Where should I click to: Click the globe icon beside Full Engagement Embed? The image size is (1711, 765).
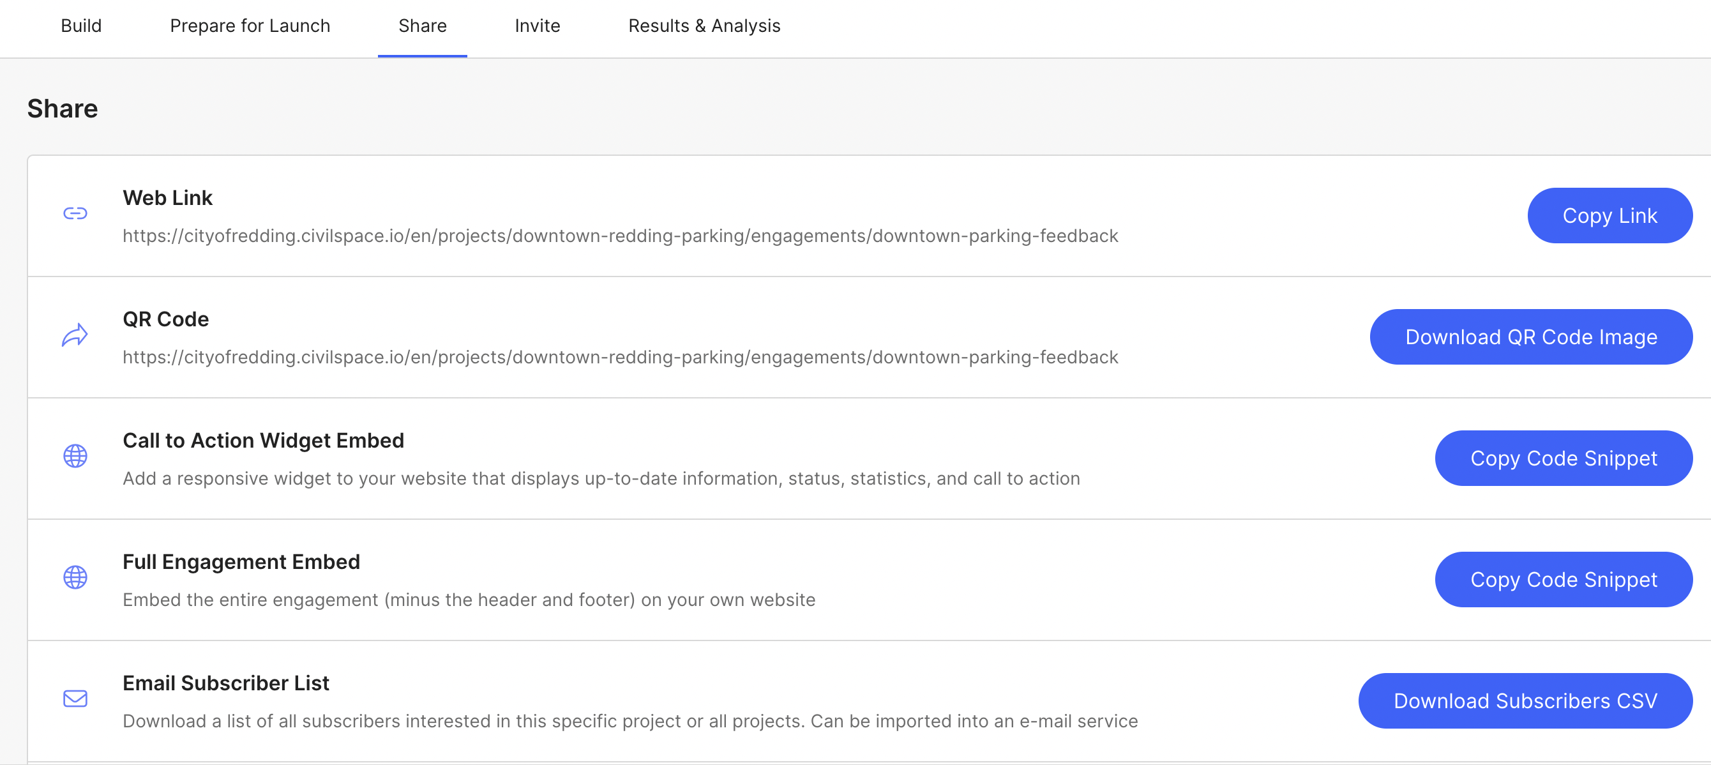[x=75, y=578]
